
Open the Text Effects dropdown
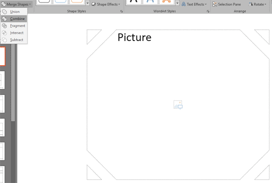[194, 4]
